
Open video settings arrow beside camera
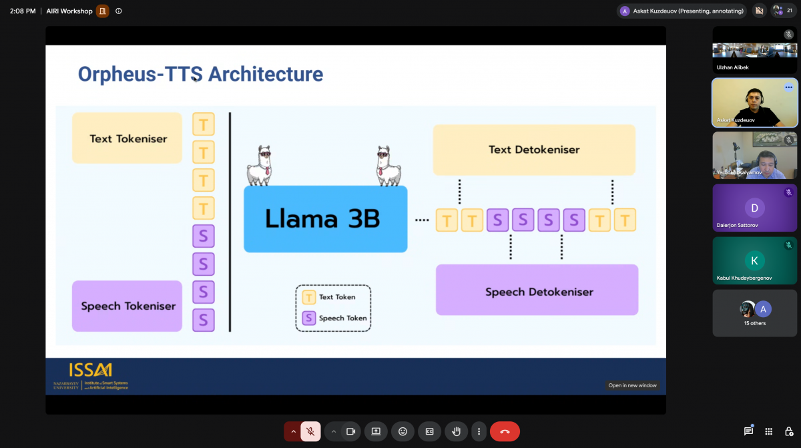click(332, 431)
